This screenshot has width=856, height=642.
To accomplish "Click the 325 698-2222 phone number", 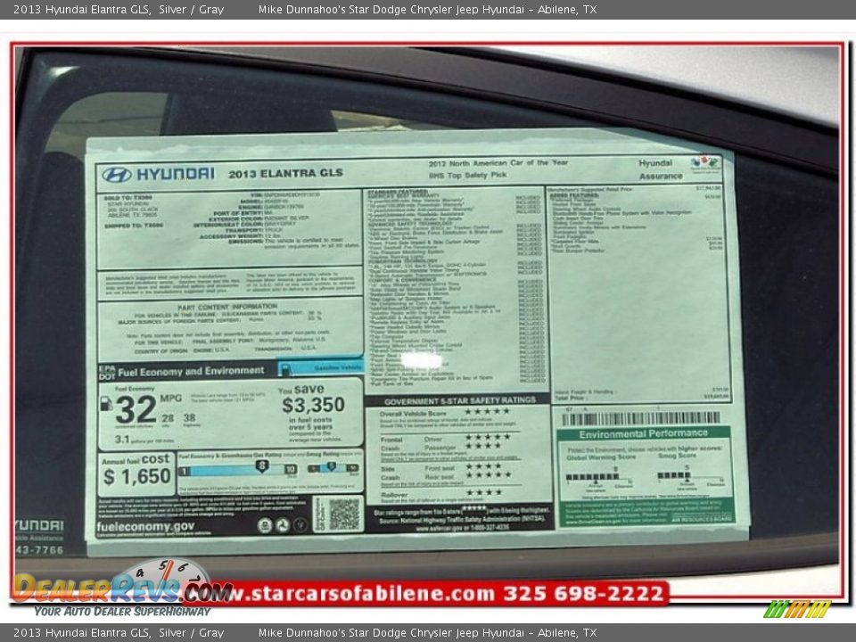I will 584,593.
